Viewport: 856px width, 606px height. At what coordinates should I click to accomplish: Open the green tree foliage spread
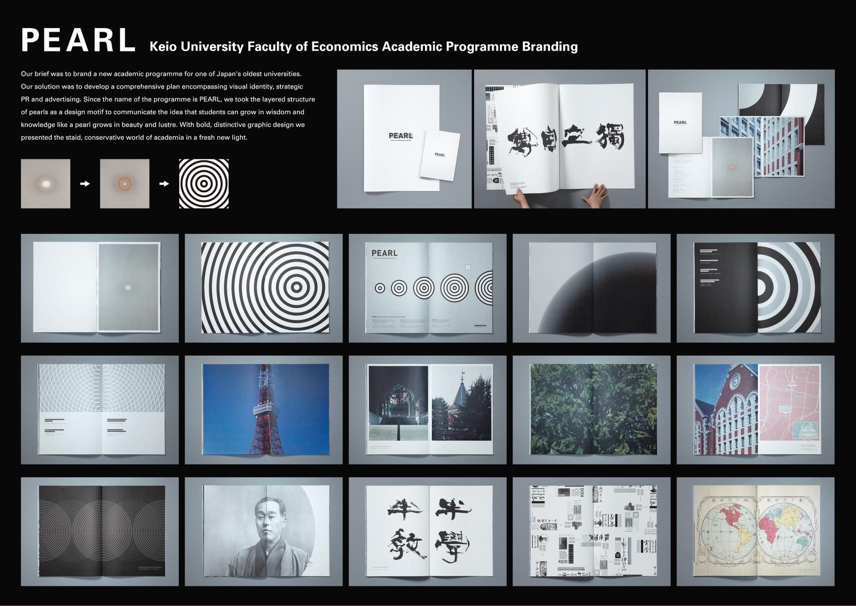pyautogui.click(x=591, y=410)
